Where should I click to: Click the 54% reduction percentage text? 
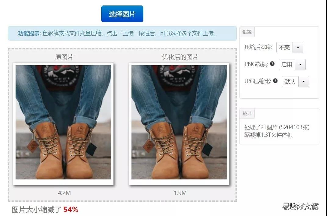tap(71, 210)
